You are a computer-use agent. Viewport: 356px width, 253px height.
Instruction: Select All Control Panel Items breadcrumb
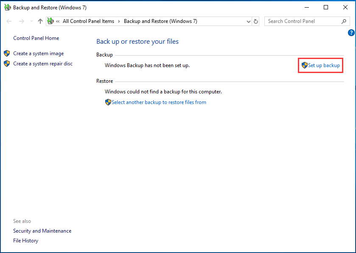point(88,21)
